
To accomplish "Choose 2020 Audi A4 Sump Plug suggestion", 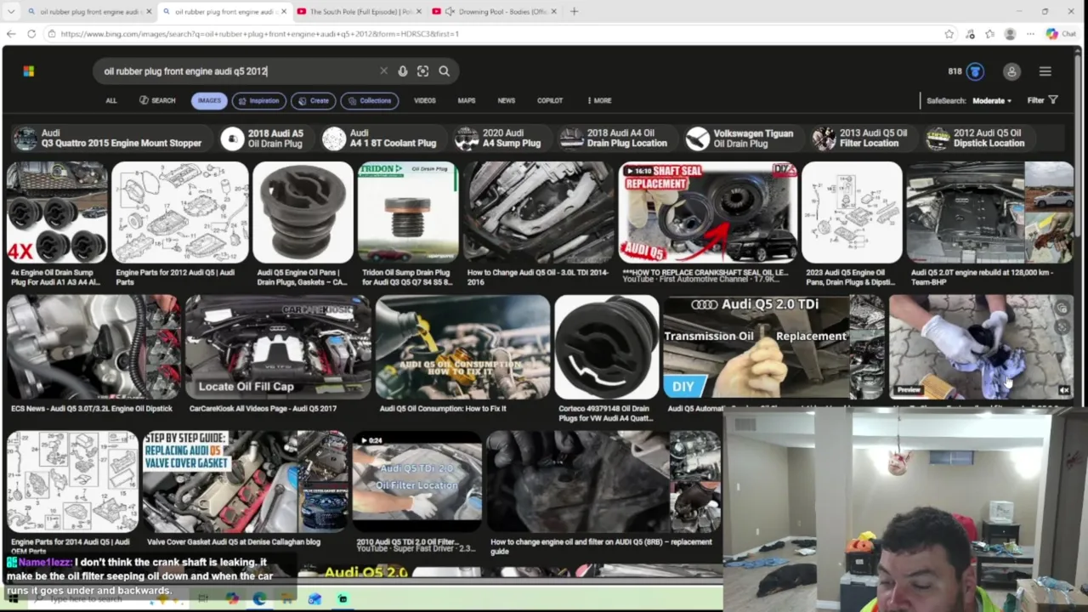I will [x=501, y=139].
